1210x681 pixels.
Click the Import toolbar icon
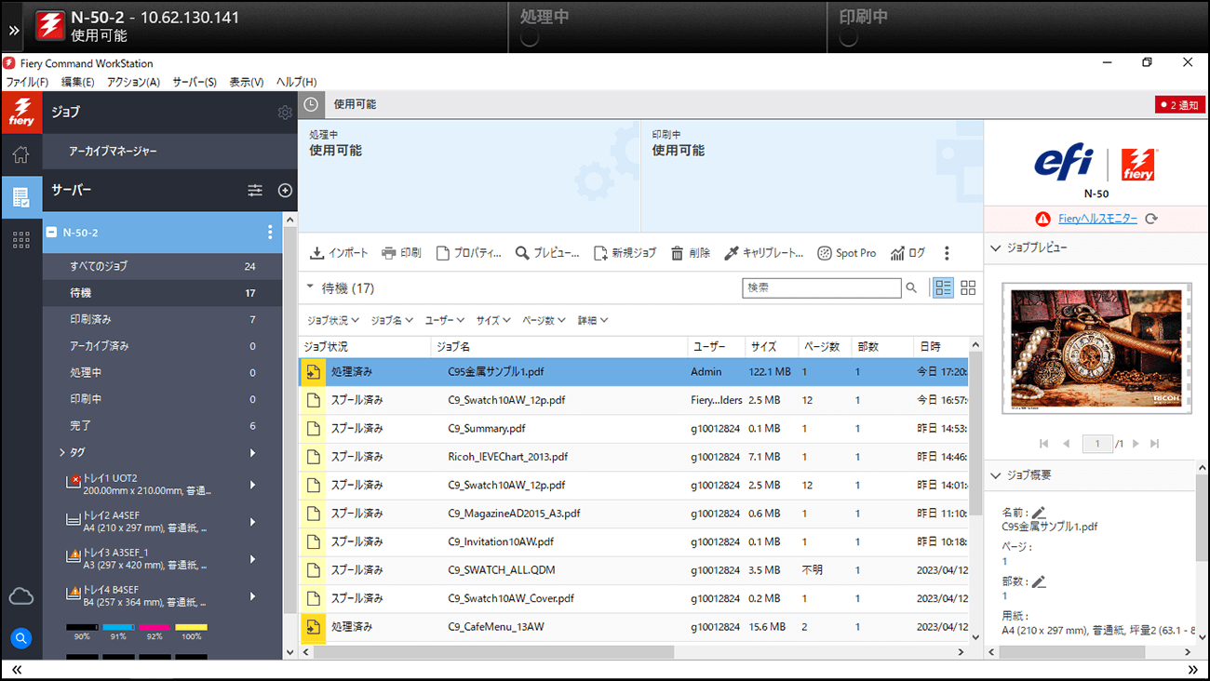317,253
